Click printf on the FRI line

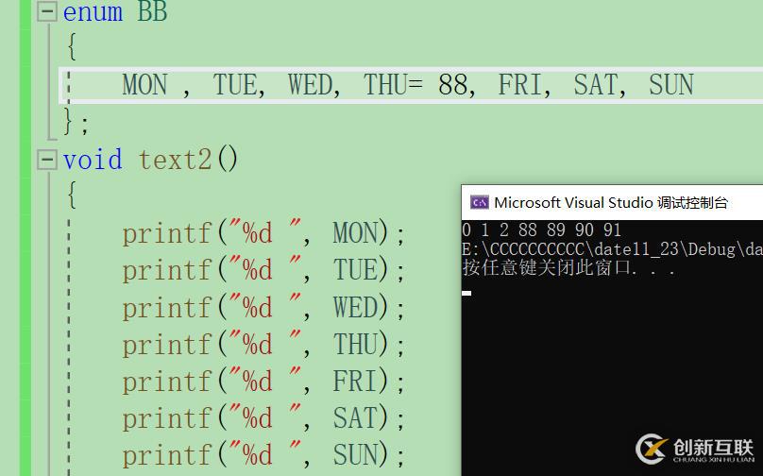pyautogui.click(x=167, y=382)
